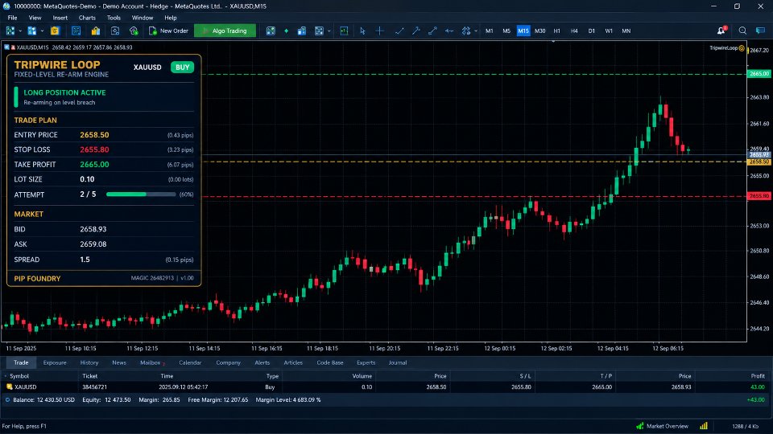Click the yellow MetaEditor IDE icon
773x434 pixels.
55,31
